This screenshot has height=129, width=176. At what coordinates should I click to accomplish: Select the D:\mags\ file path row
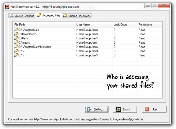tap(24, 43)
